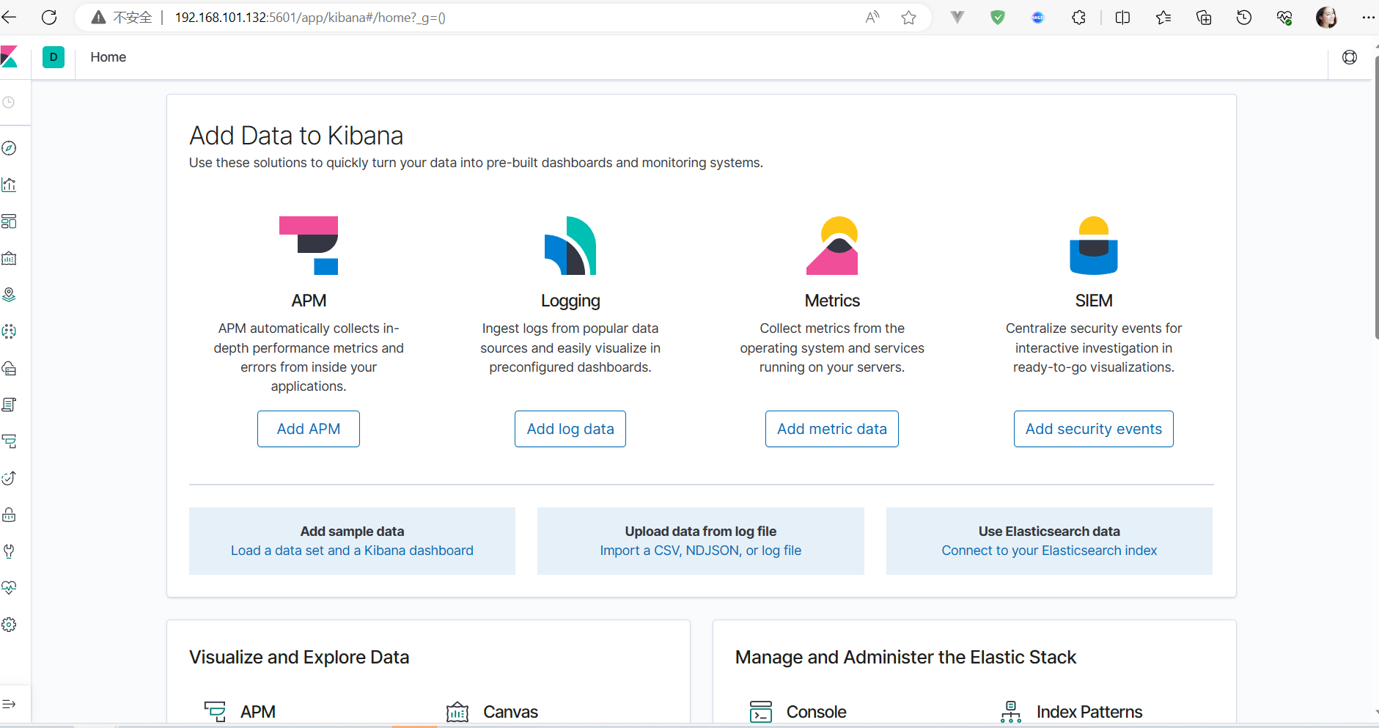1379x728 pixels.
Task: Click the Logging solution heading text
Action: 570,301
